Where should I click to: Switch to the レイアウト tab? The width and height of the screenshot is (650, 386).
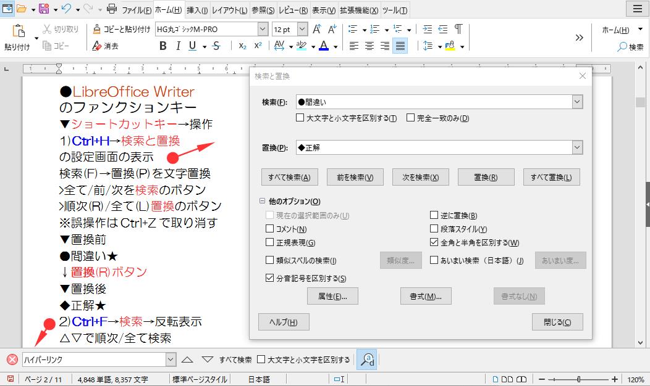coord(230,10)
